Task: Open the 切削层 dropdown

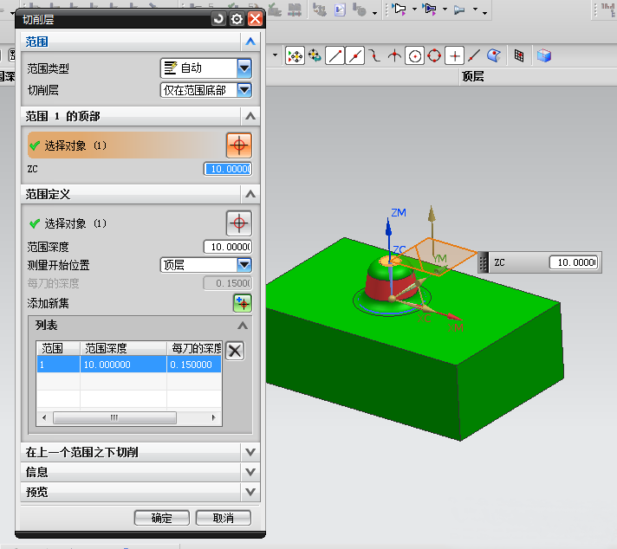Action: click(x=244, y=89)
